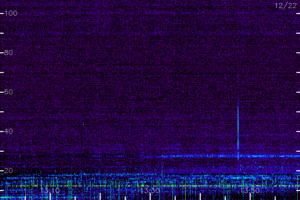Click the 40 frequency axis label
Image resolution: width=300 pixels, height=200 pixels.
tap(8, 131)
